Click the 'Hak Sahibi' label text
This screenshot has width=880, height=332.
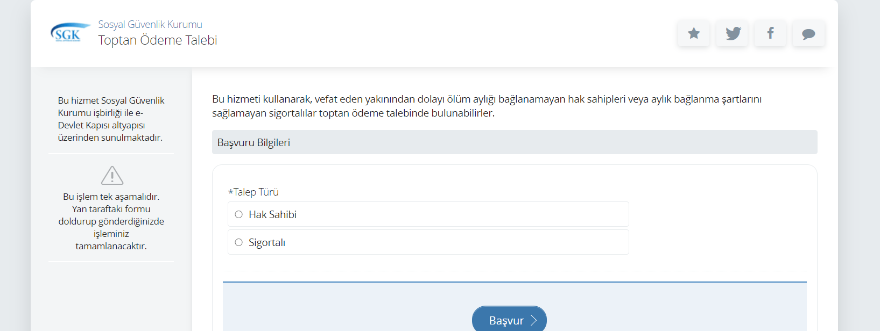pos(272,214)
